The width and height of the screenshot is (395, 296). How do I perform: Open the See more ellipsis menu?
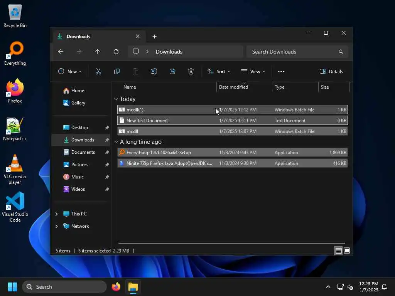coord(281,71)
